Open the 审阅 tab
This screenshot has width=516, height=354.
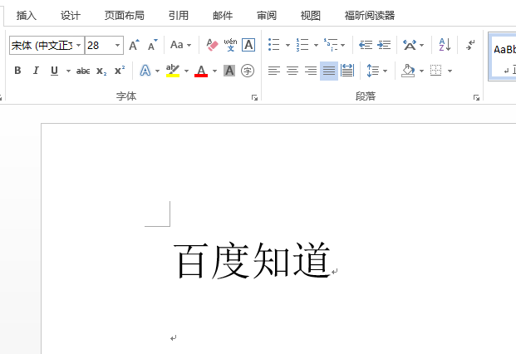click(x=266, y=16)
